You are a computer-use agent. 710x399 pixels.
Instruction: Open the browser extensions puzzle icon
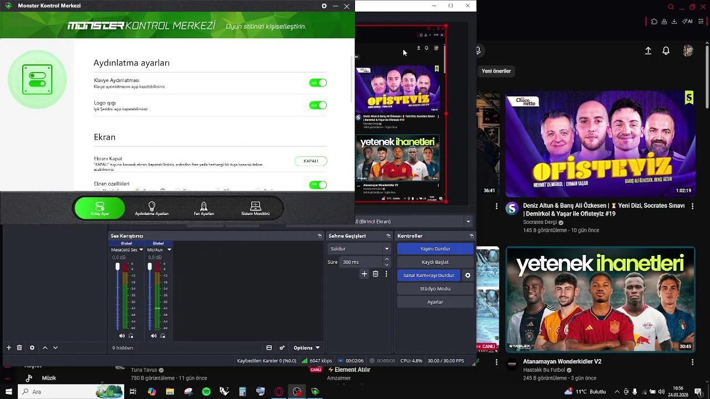pos(654,22)
